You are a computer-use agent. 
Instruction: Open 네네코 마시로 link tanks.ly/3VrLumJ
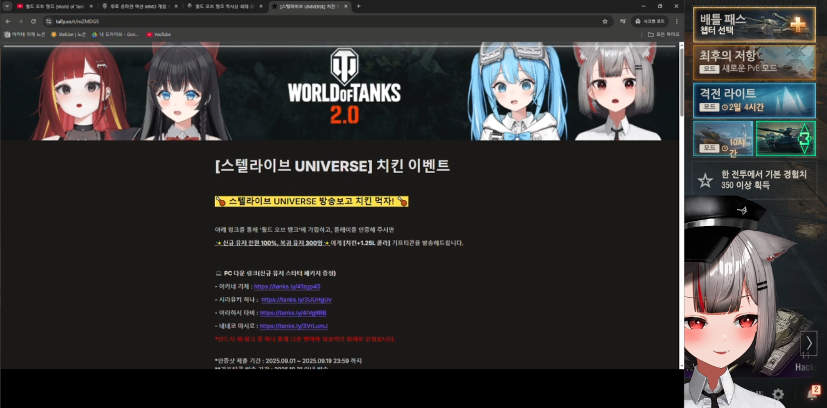coord(293,326)
